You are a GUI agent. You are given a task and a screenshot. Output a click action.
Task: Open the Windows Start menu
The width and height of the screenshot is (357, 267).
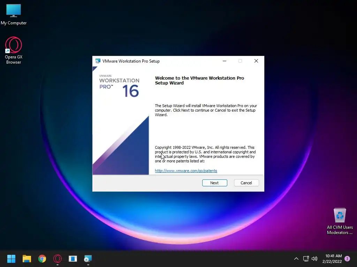(x=11, y=259)
